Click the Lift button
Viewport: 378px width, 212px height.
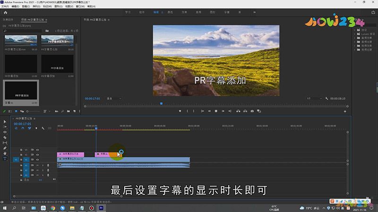(x=238, y=111)
